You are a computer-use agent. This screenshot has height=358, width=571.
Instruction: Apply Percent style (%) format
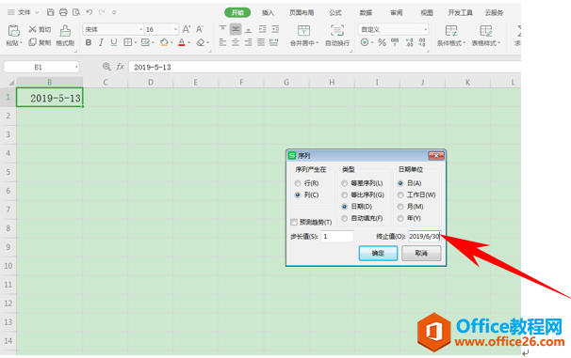tap(382, 42)
